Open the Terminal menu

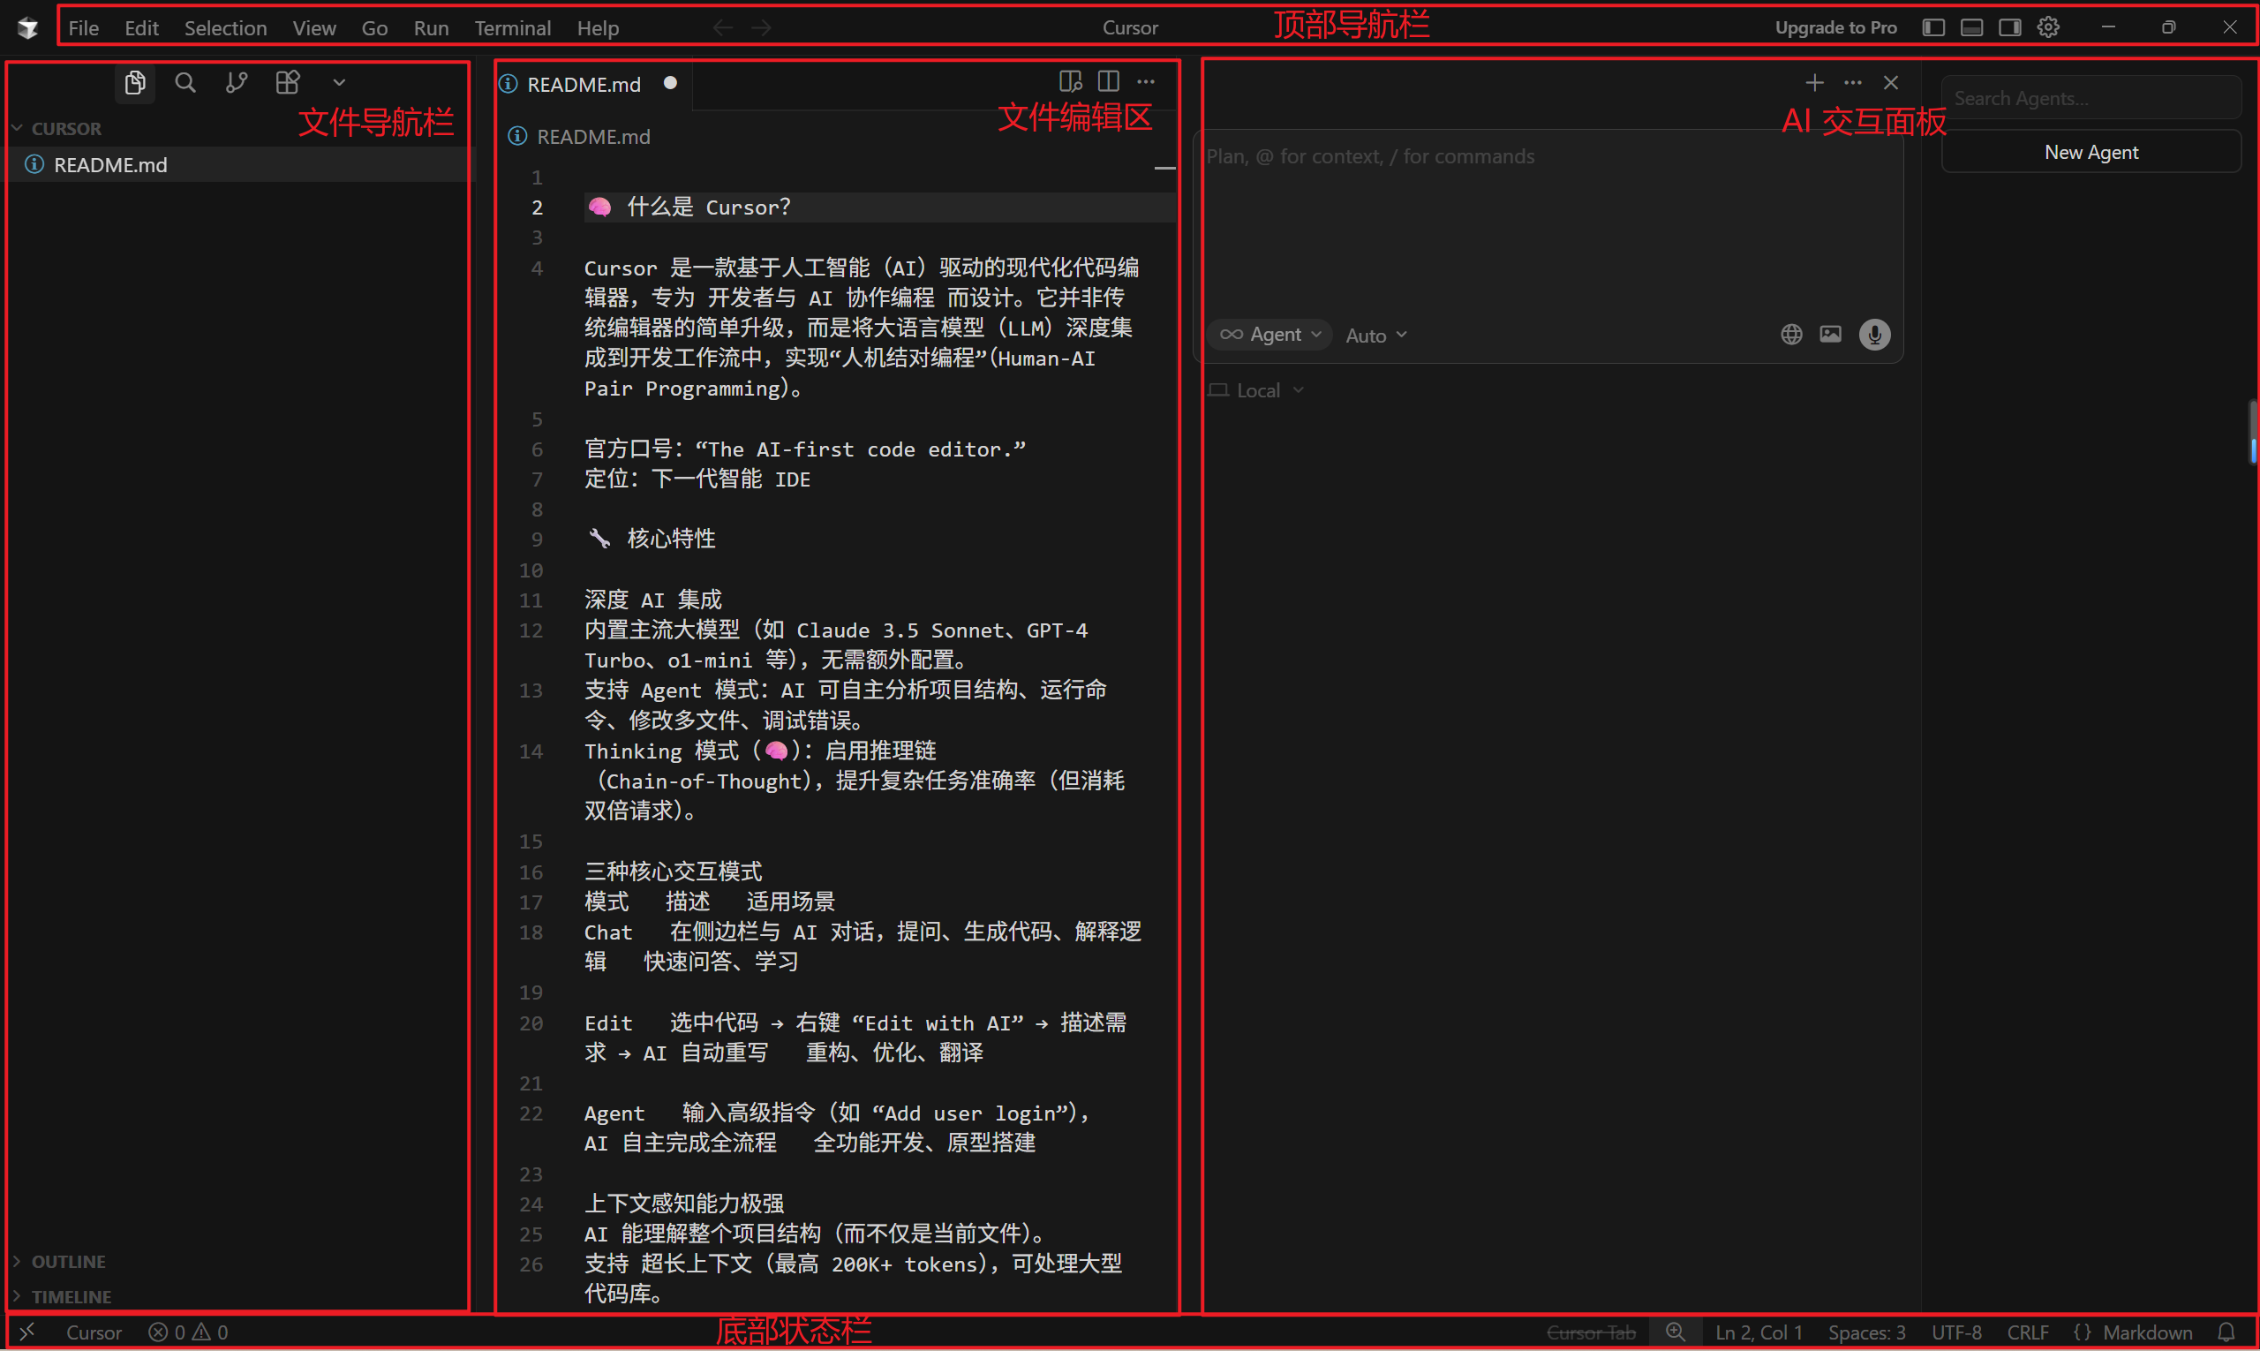(512, 28)
